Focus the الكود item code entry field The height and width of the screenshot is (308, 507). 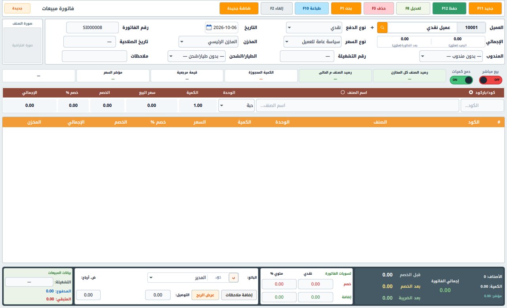tap(482, 105)
